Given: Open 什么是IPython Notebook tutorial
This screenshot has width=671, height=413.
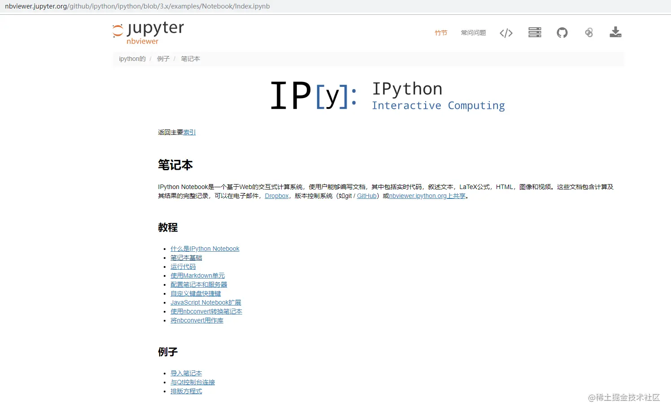Looking at the screenshot, I should pos(205,249).
